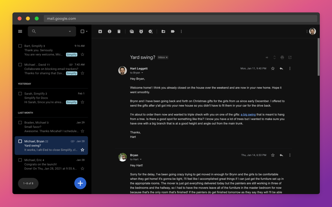Archive the Yard swing conversation
332x207 pixels.
100,31
